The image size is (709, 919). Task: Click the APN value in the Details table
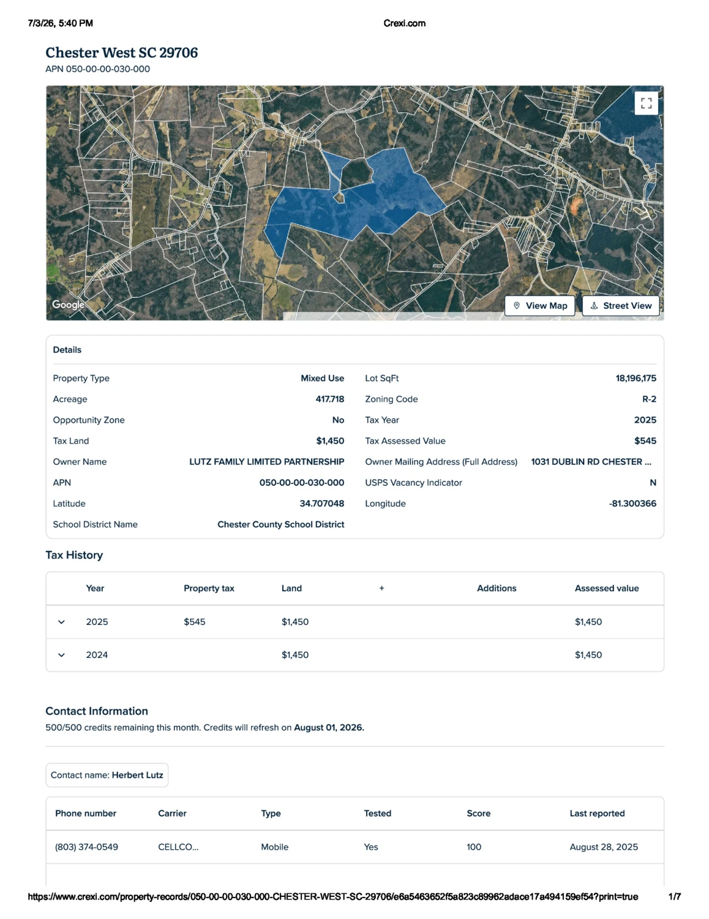click(x=302, y=482)
